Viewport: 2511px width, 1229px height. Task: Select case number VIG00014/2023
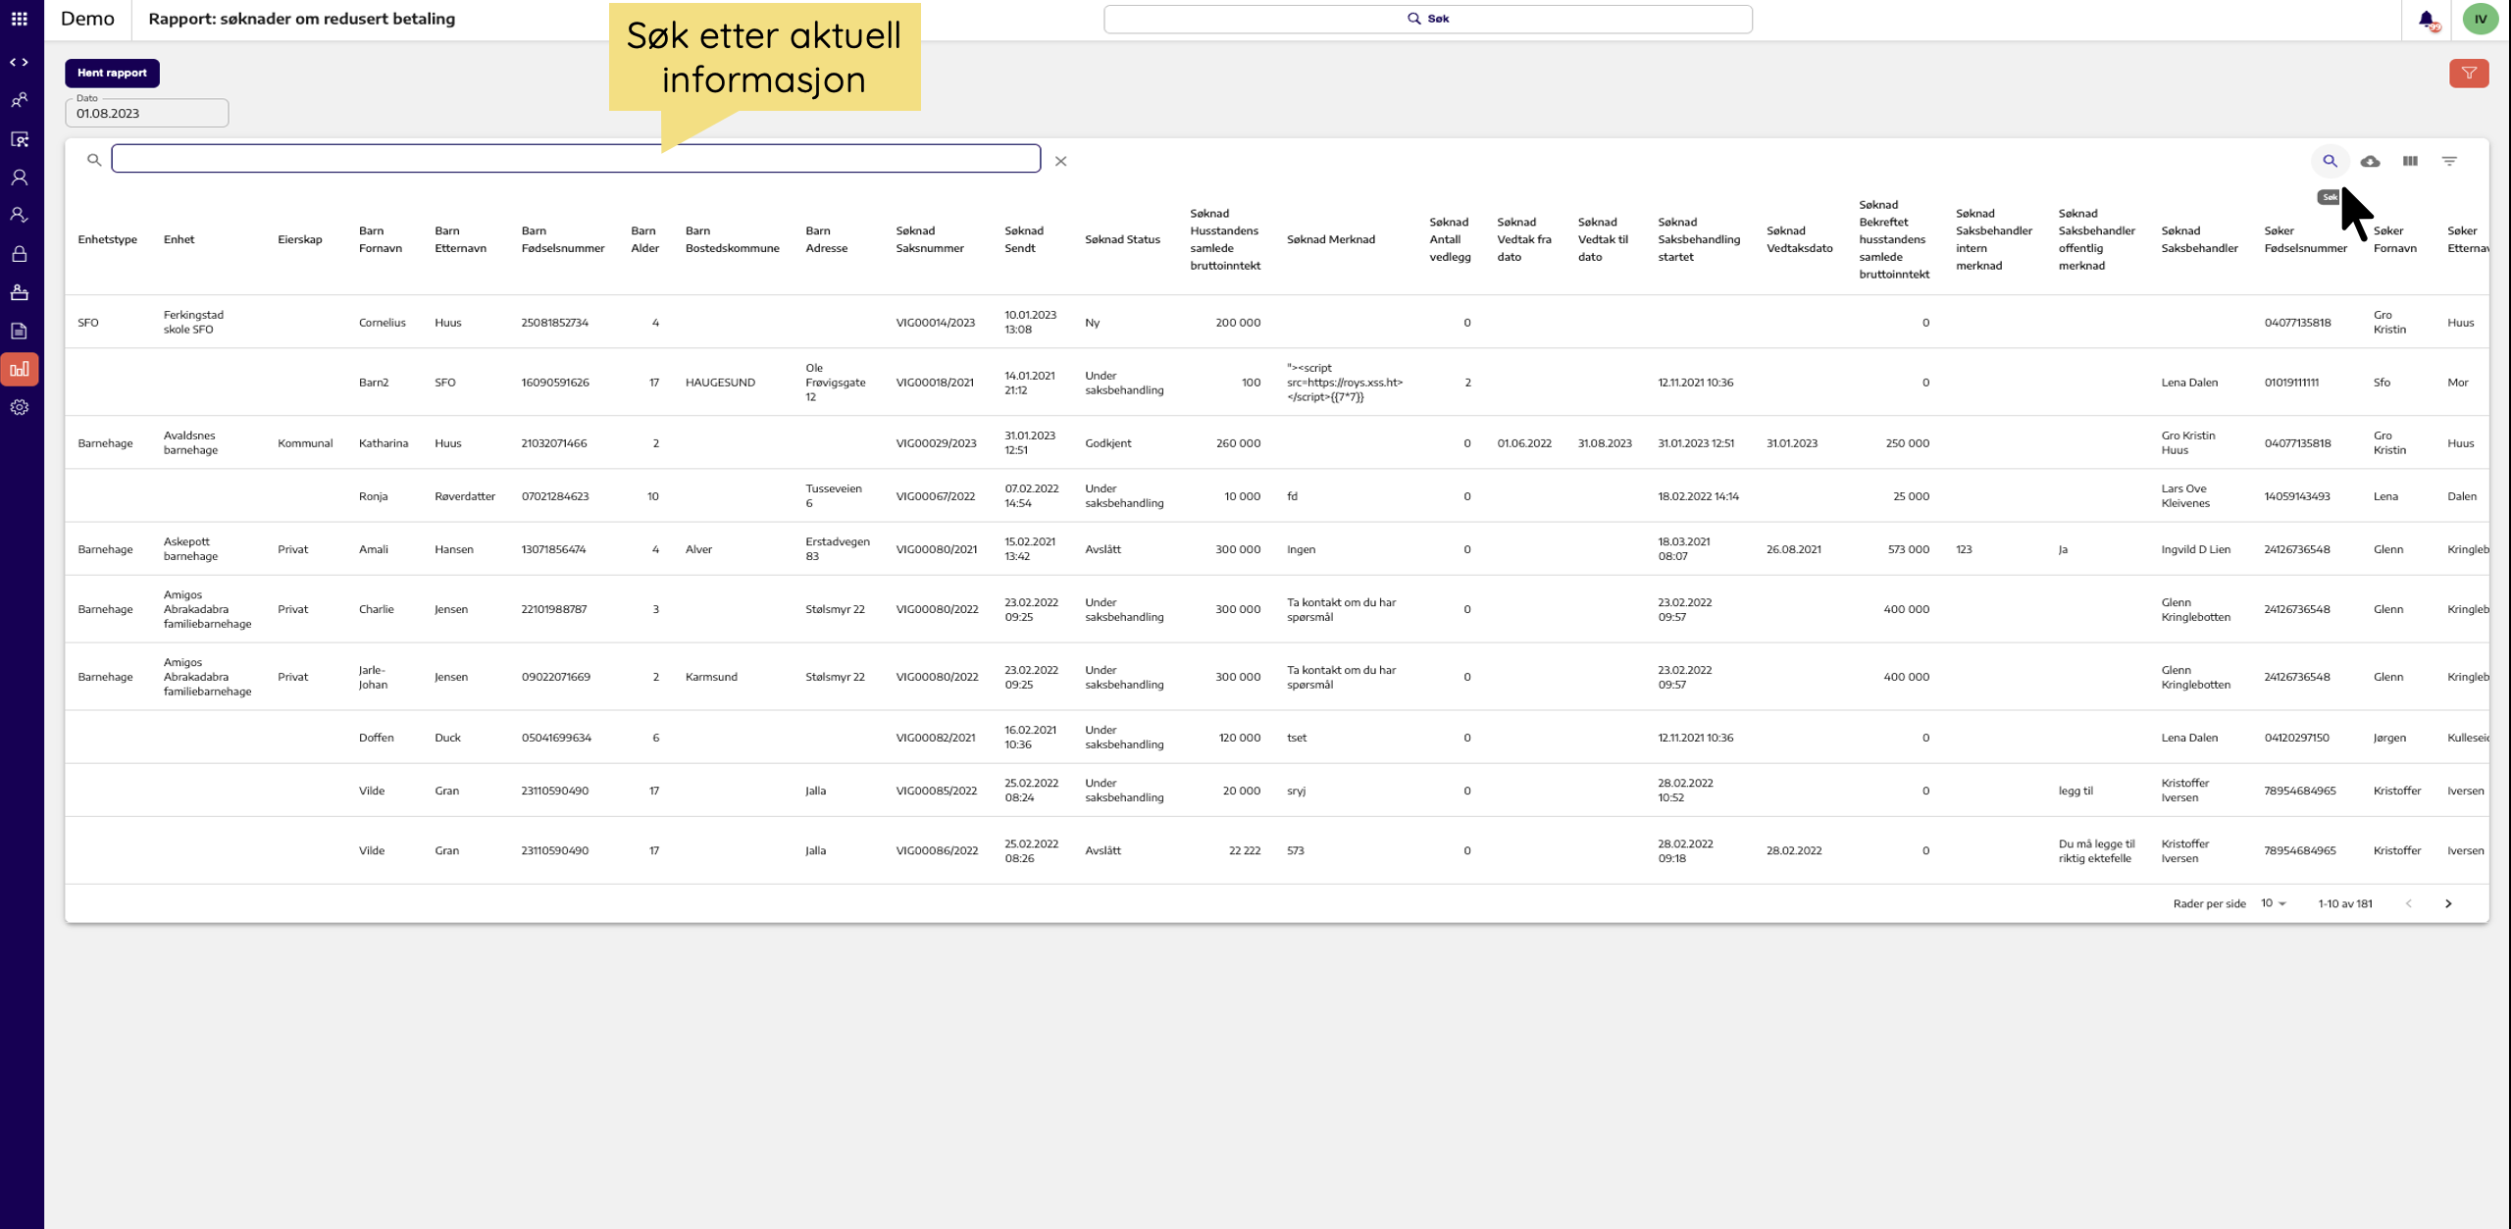pyautogui.click(x=935, y=323)
